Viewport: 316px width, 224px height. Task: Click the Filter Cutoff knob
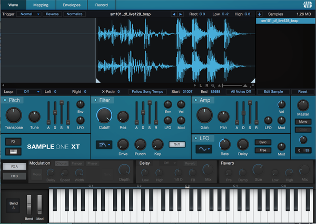click(104, 115)
